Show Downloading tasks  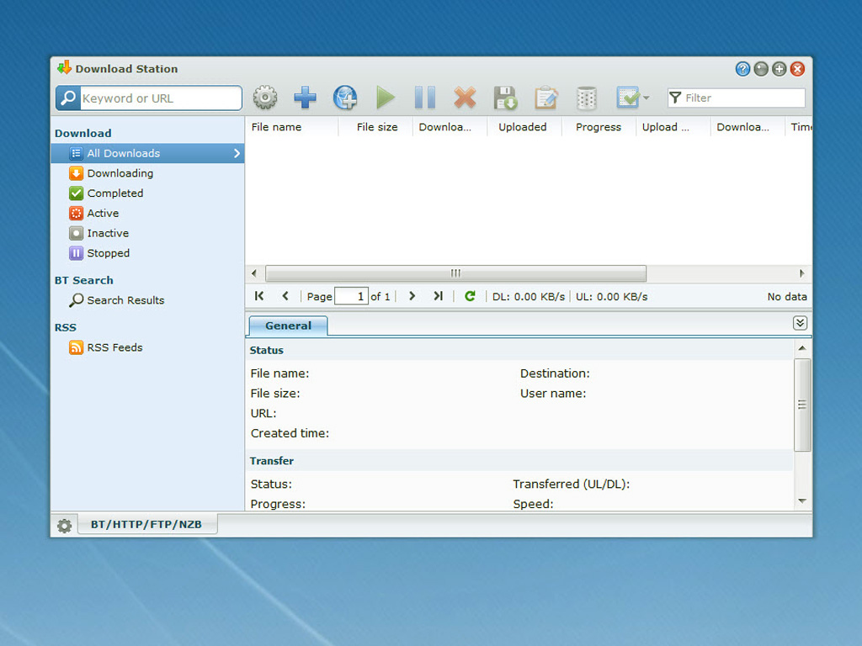pyautogui.click(x=120, y=173)
